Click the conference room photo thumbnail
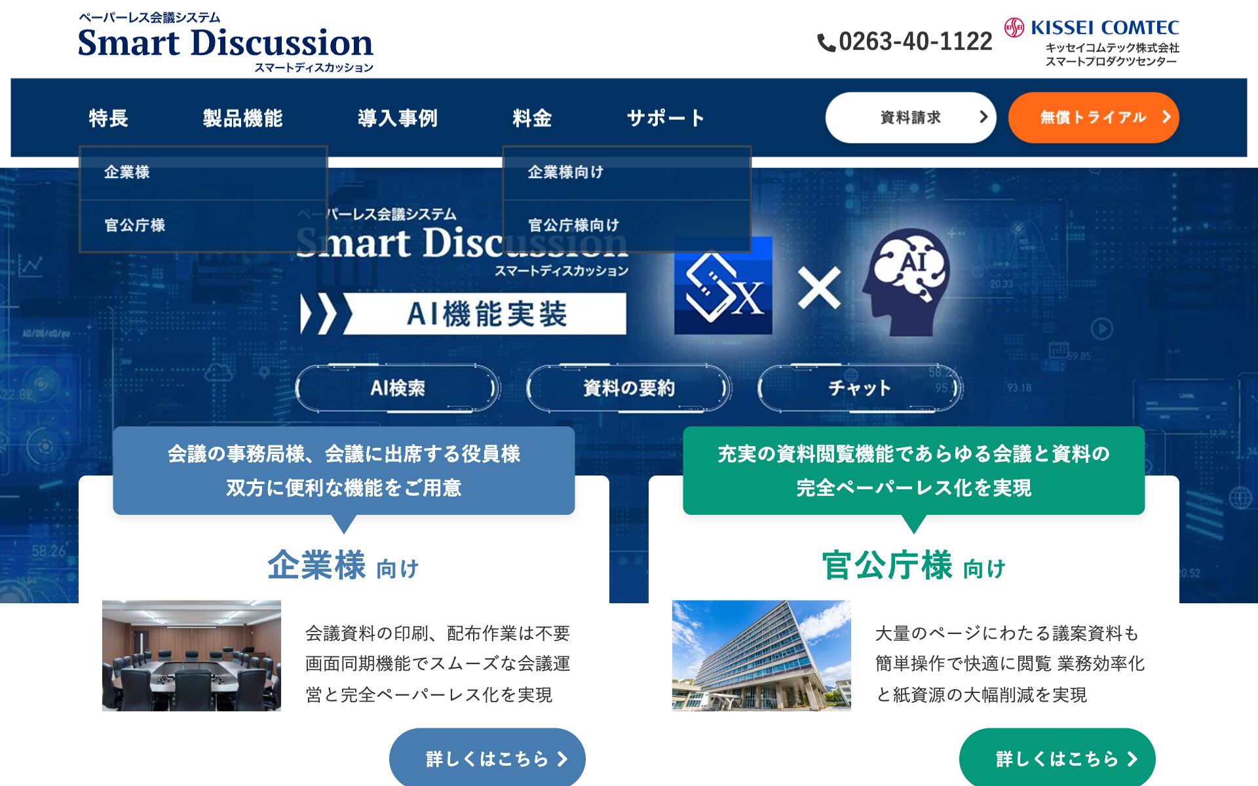The image size is (1258, 786). (x=191, y=656)
